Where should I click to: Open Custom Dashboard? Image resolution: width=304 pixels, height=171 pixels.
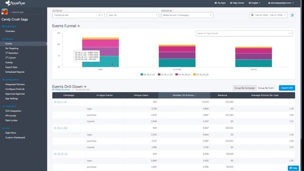(15, 137)
